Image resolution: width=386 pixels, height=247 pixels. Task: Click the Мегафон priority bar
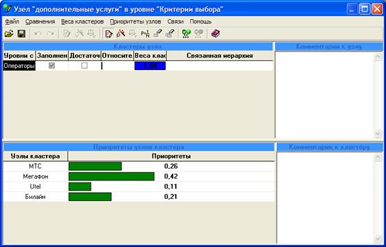[111, 176]
